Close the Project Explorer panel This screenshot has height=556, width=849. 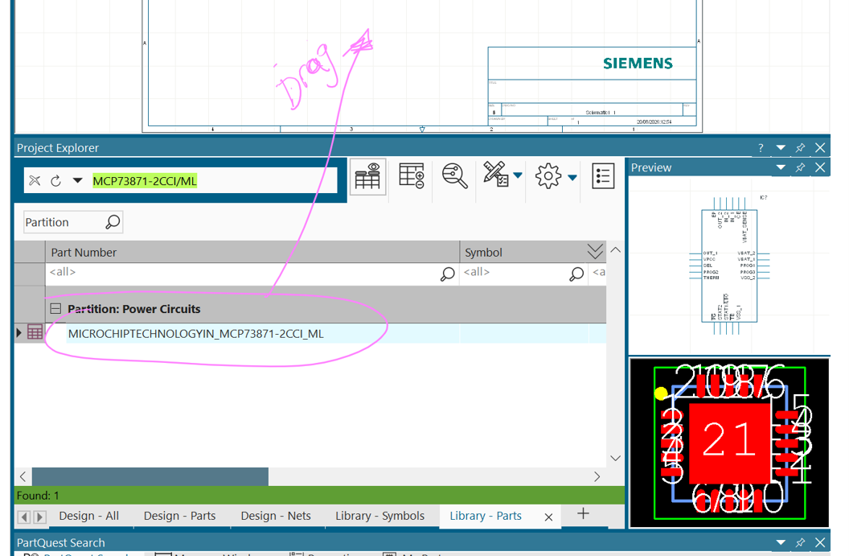pyautogui.click(x=820, y=147)
